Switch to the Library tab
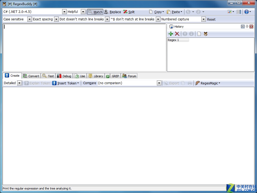 click(96, 76)
